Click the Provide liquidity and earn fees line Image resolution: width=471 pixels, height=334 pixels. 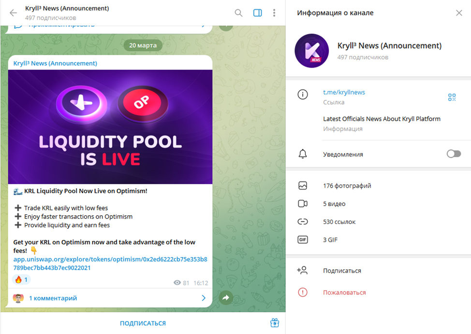67,225
